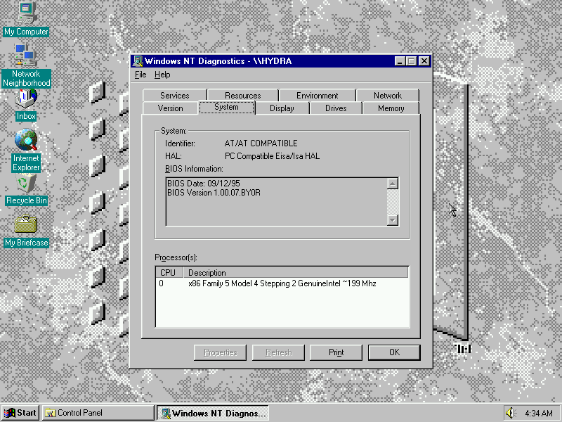This screenshot has width=562, height=422.
Task: Click the Windows NT Diagnostics title bar icon
Action: point(138,61)
